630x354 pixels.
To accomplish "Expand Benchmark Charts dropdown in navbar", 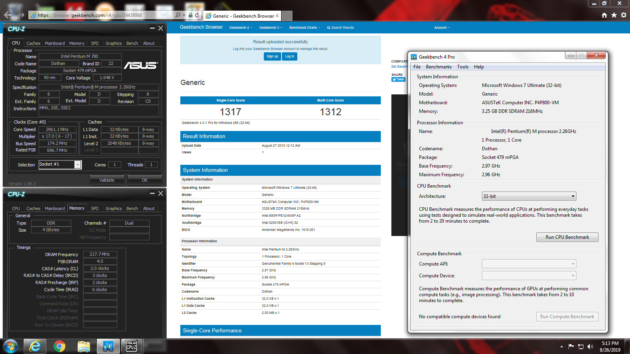I will coord(304,28).
